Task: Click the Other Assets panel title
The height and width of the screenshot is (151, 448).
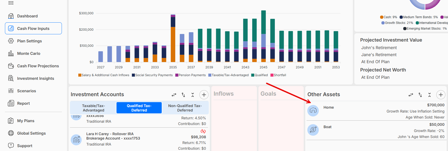Action: click(x=324, y=94)
